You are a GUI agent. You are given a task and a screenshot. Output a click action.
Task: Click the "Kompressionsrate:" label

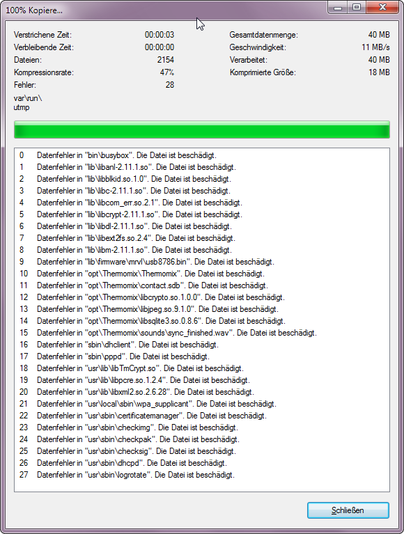coord(44,72)
